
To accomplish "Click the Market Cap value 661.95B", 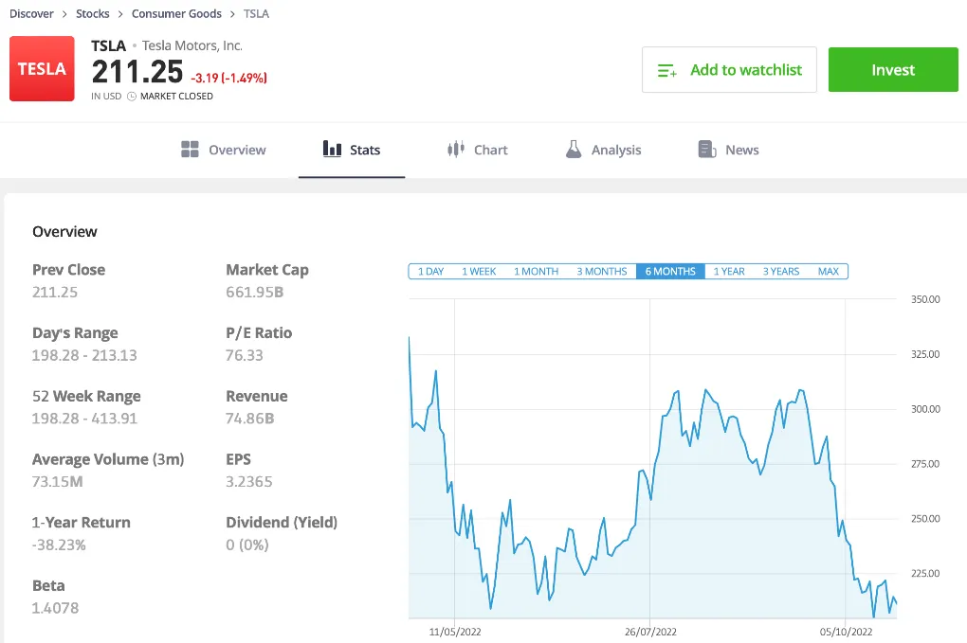I will point(255,292).
